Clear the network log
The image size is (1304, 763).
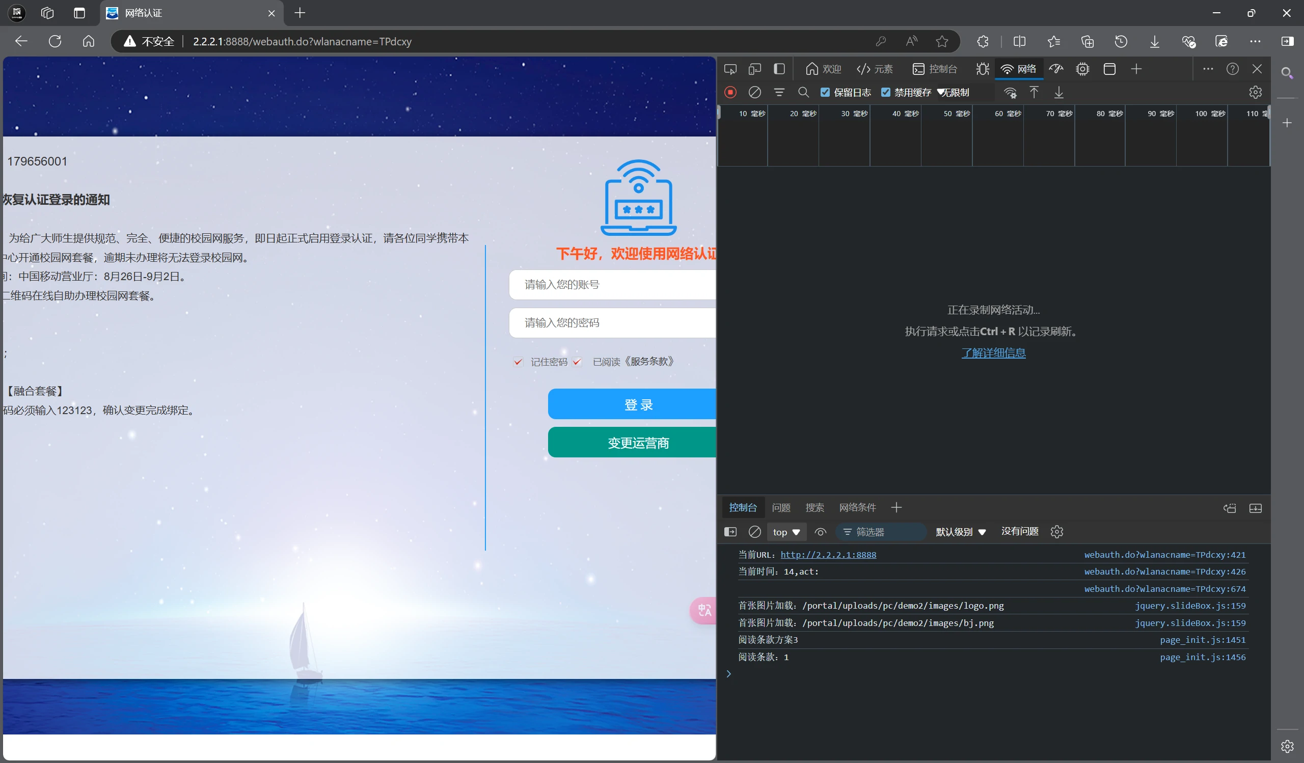(x=754, y=92)
